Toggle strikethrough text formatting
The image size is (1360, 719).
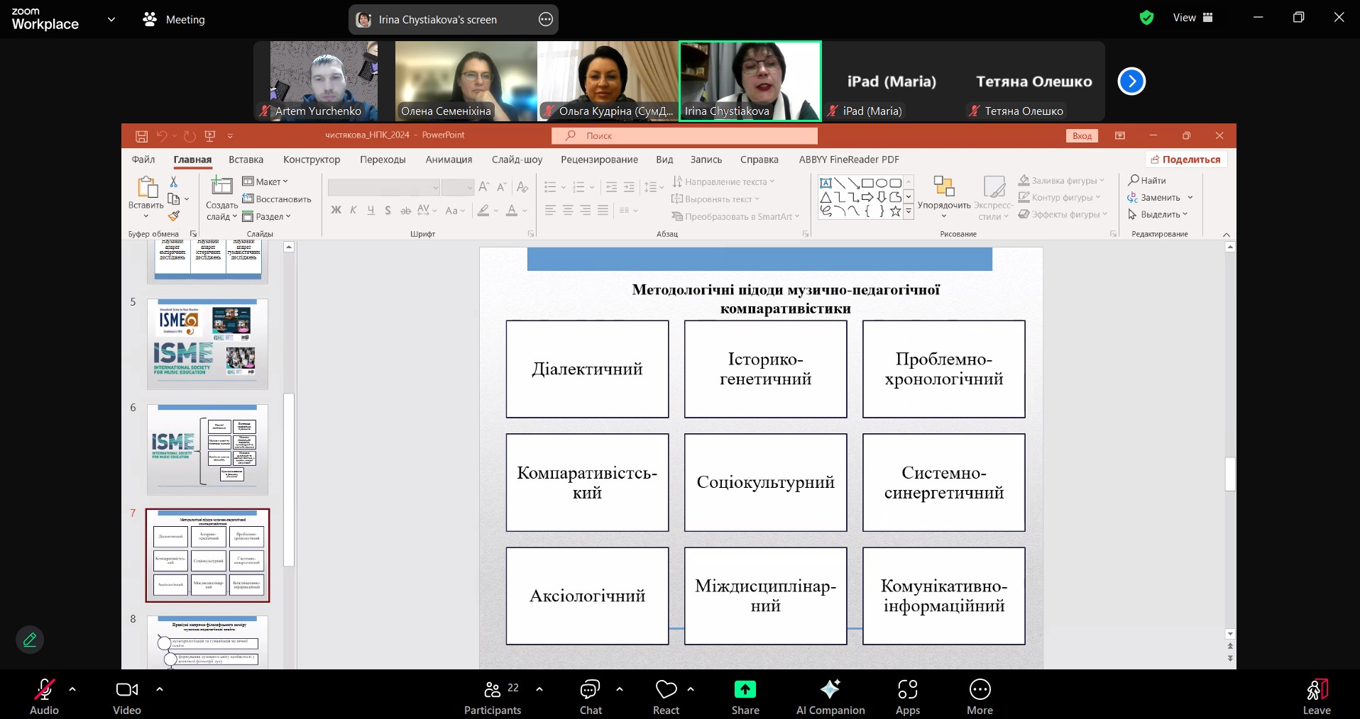point(405,211)
